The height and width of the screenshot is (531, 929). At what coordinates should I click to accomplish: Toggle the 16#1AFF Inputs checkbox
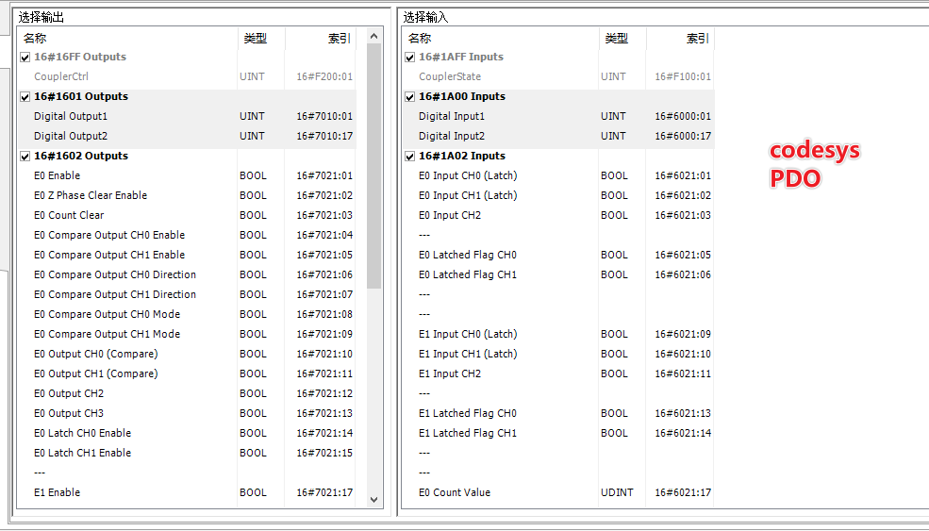[x=410, y=58]
